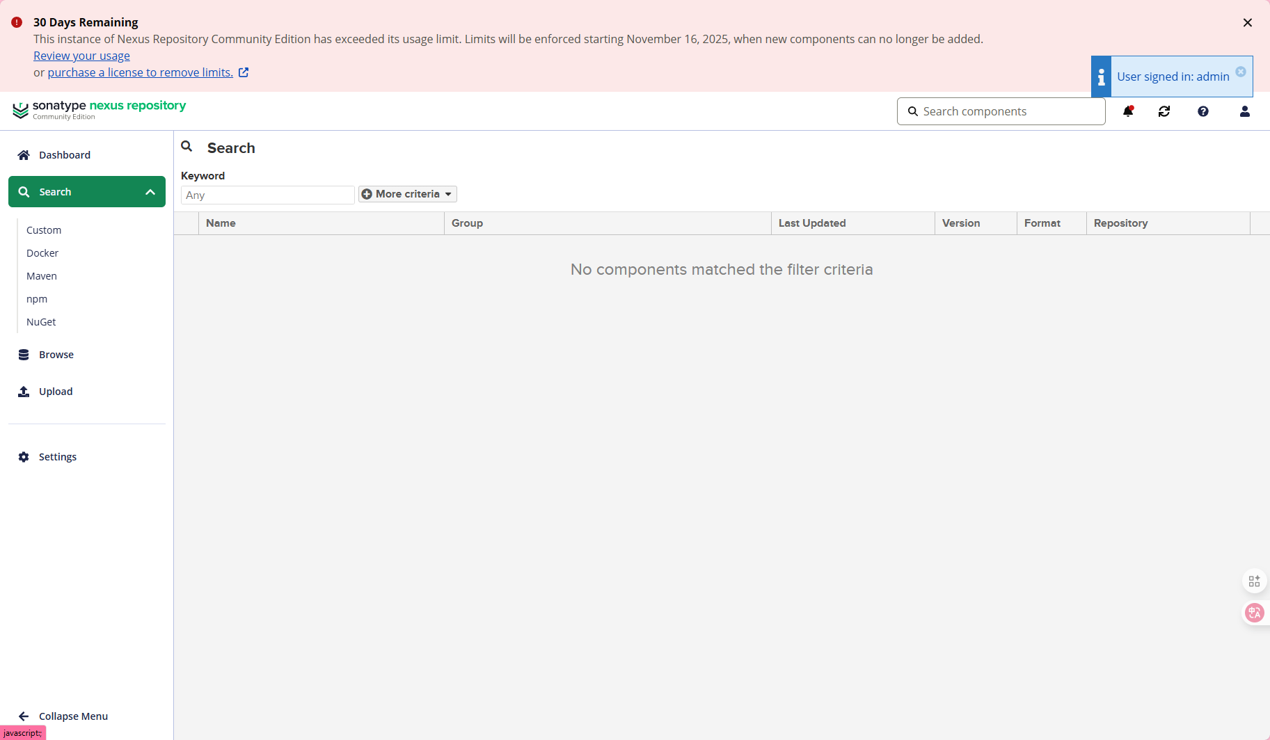Open Settings in the sidebar
This screenshot has height=740, width=1270.
[57, 457]
